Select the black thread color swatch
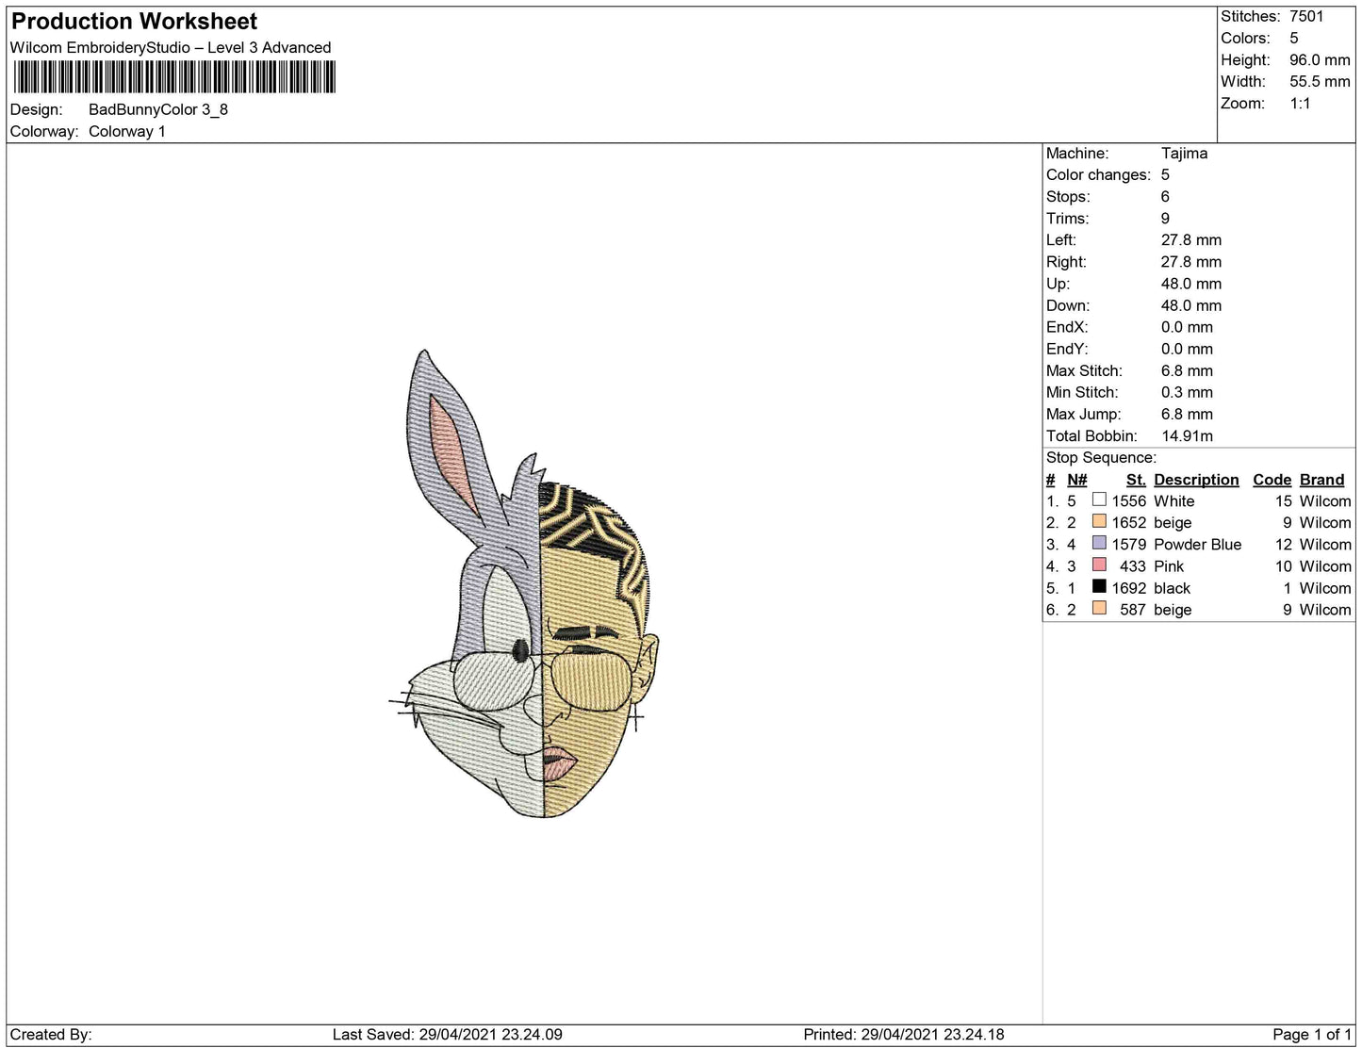The width and height of the screenshot is (1362, 1048). pos(1099,586)
